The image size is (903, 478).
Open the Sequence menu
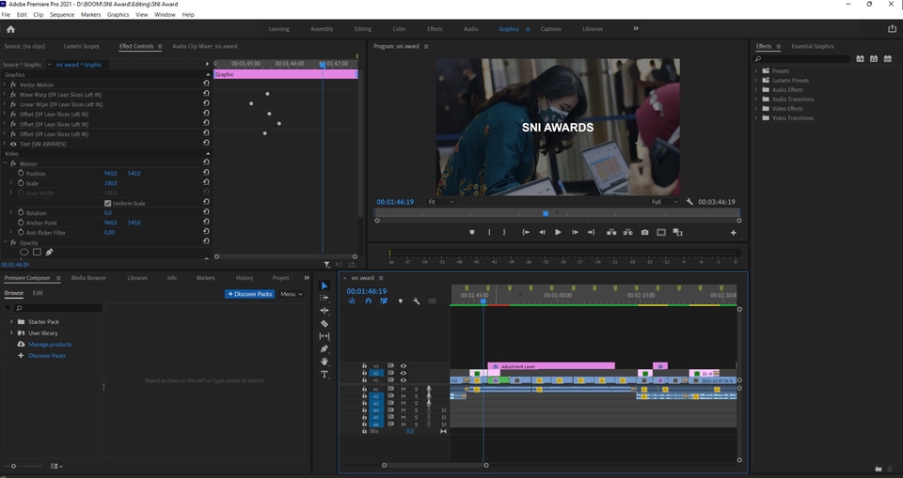tap(62, 14)
